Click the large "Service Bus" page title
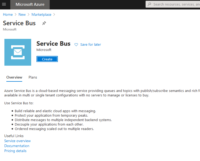 tap(19, 23)
